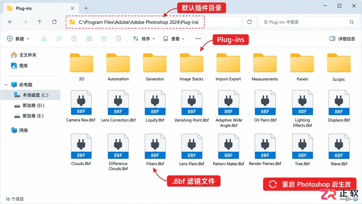Go to 主文件夹 in the sidebar
The height and width of the screenshot is (204, 362).
click(x=24, y=55)
